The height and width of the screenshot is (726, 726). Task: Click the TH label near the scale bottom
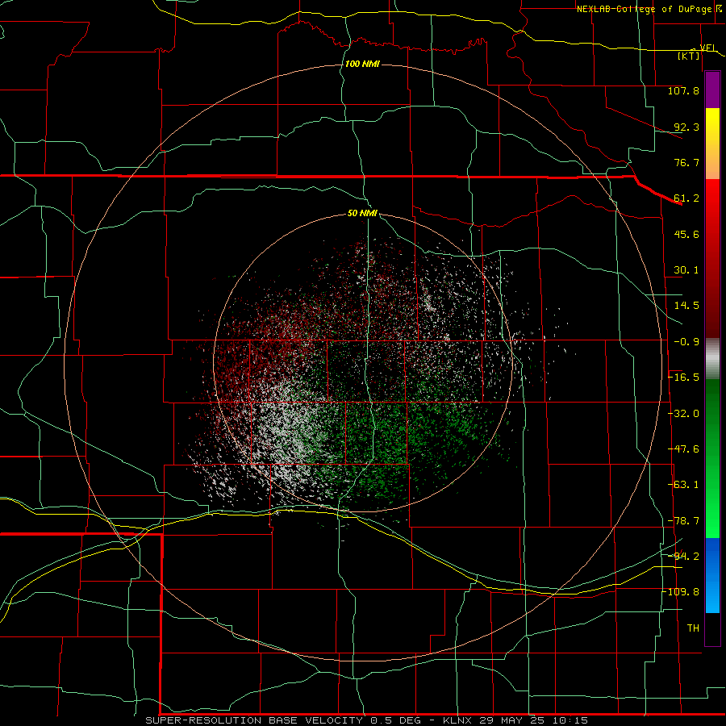[693, 628]
